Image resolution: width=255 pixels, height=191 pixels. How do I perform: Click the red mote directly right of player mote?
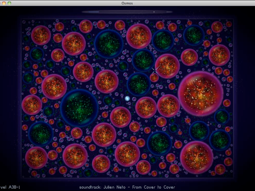[x=146, y=107]
